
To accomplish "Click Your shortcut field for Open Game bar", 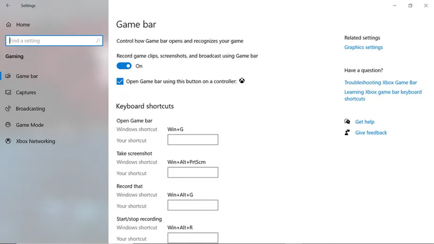I will click(193, 139).
